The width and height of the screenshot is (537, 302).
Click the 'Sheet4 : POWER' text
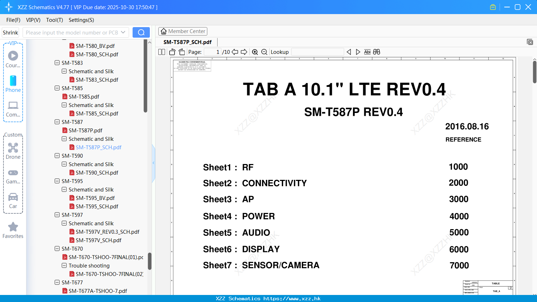point(239,216)
